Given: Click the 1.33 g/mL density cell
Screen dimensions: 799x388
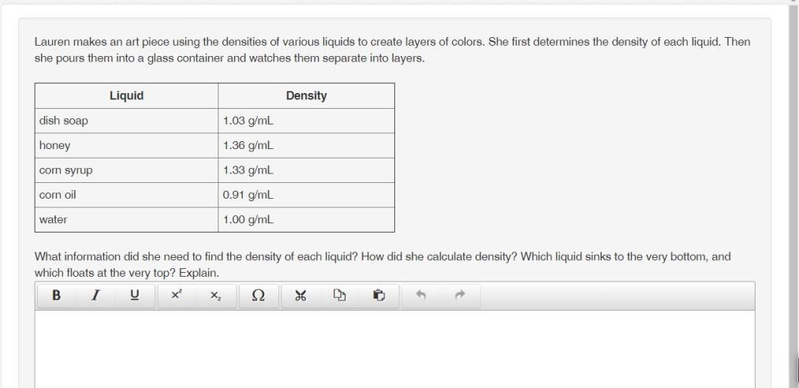Looking at the screenshot, I should pyautogui.click(x=306, y=170).
